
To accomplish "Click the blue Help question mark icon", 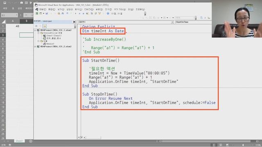I will point(108,13).
